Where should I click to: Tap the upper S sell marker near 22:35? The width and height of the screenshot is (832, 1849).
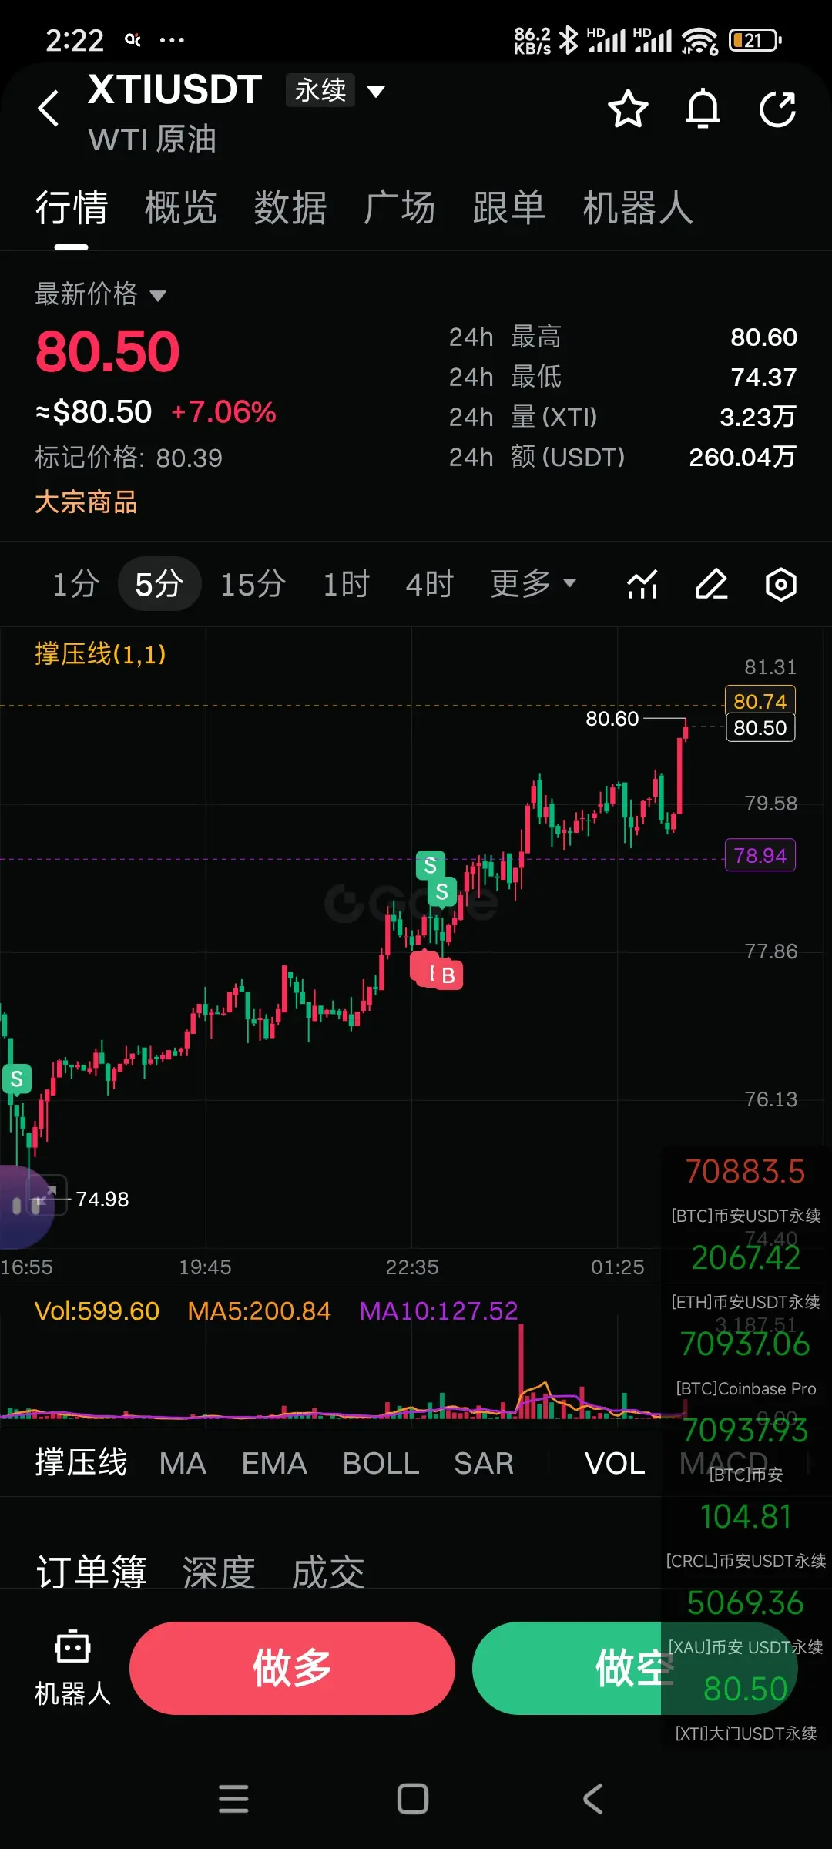[x=430, y=865]
